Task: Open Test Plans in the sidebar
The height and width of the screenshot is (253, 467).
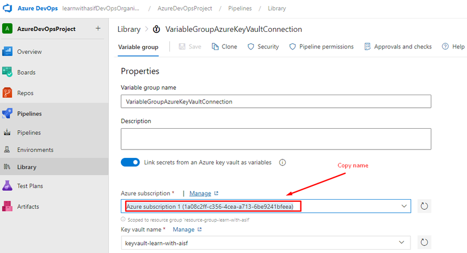Action: [30, 186]
